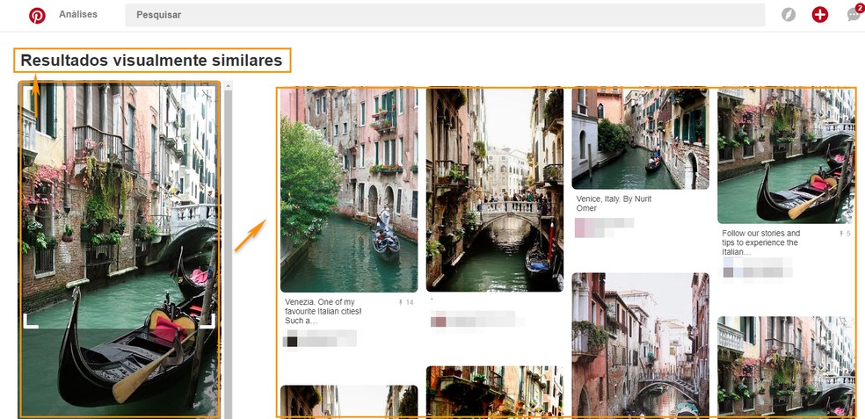865x419 pixels.
Task: Click the Pesquisar search field
Action: pos(444,15)
